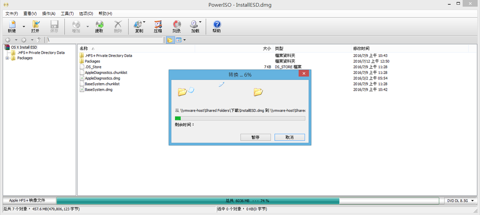This screenshot has height=215, width=480.
Task: Select Packages folder in tree
Action: click(x=25, y=58)
